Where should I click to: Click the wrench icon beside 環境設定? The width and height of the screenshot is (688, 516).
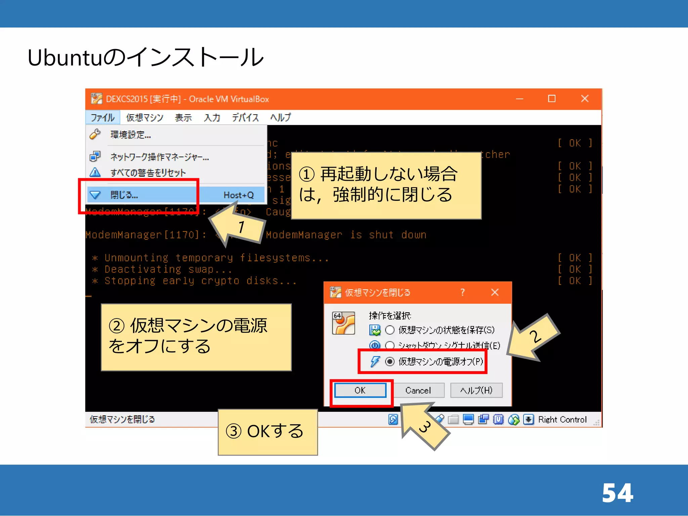pyautogui.click(x=95, y=134)
